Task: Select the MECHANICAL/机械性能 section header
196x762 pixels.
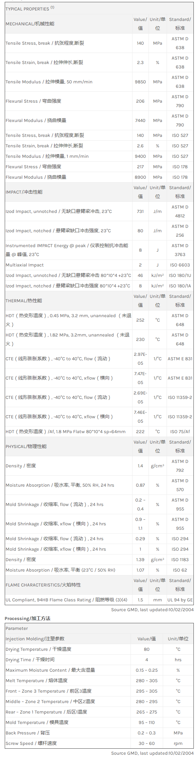Action: point(30,24)
